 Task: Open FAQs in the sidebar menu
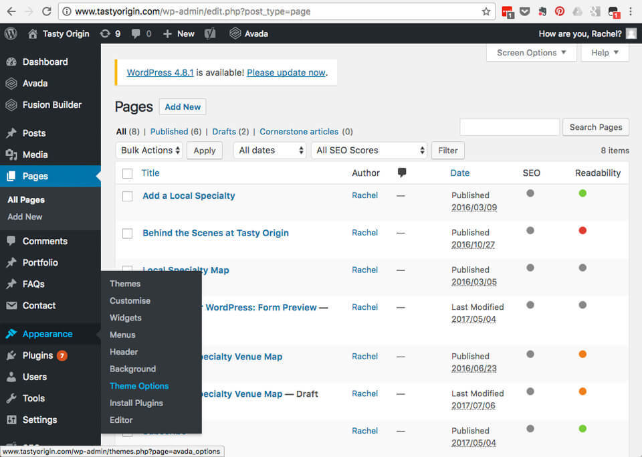pos(33,284)
